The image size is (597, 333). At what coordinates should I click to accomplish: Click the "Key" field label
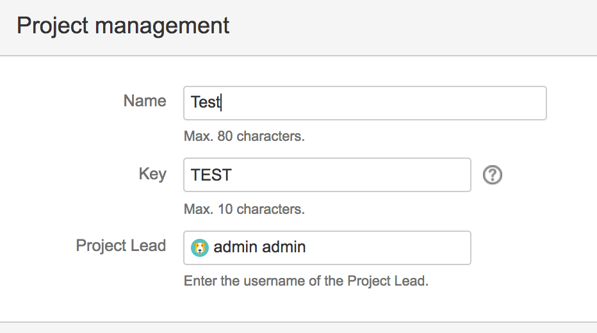[152, 174]
